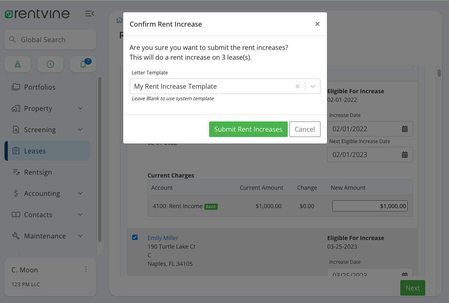Expand the Property menu section
The height and width of the screenshot is (303, 449).
[x=80, y=108]
